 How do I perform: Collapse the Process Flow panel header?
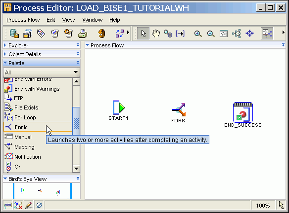click(88, 45)
